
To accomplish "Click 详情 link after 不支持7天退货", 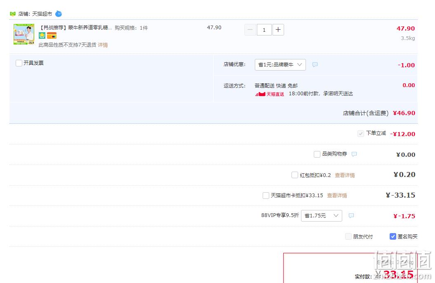I will (103, 45).
